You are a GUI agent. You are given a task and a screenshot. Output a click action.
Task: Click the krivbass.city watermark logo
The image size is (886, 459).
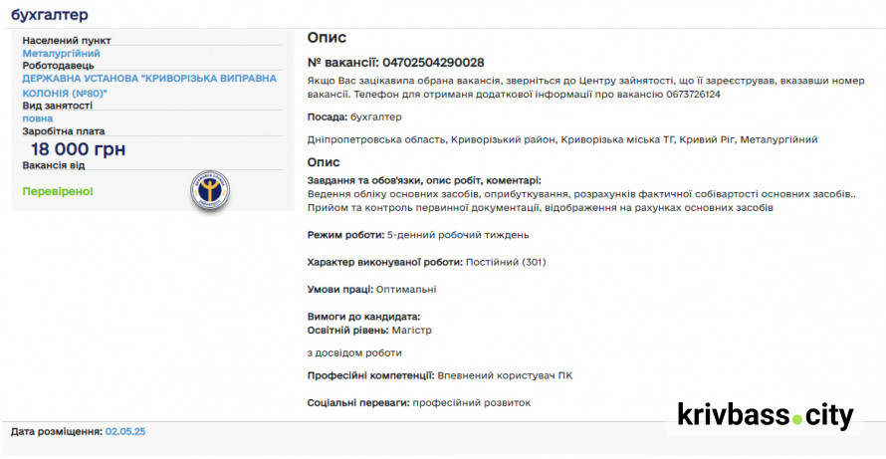click(x=765, y=414)
